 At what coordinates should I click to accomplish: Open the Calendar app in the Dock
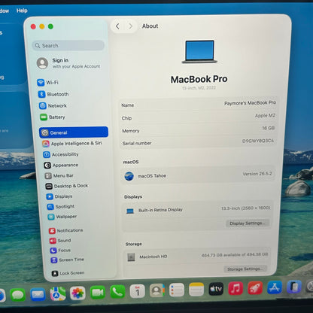tap(137, 291)
